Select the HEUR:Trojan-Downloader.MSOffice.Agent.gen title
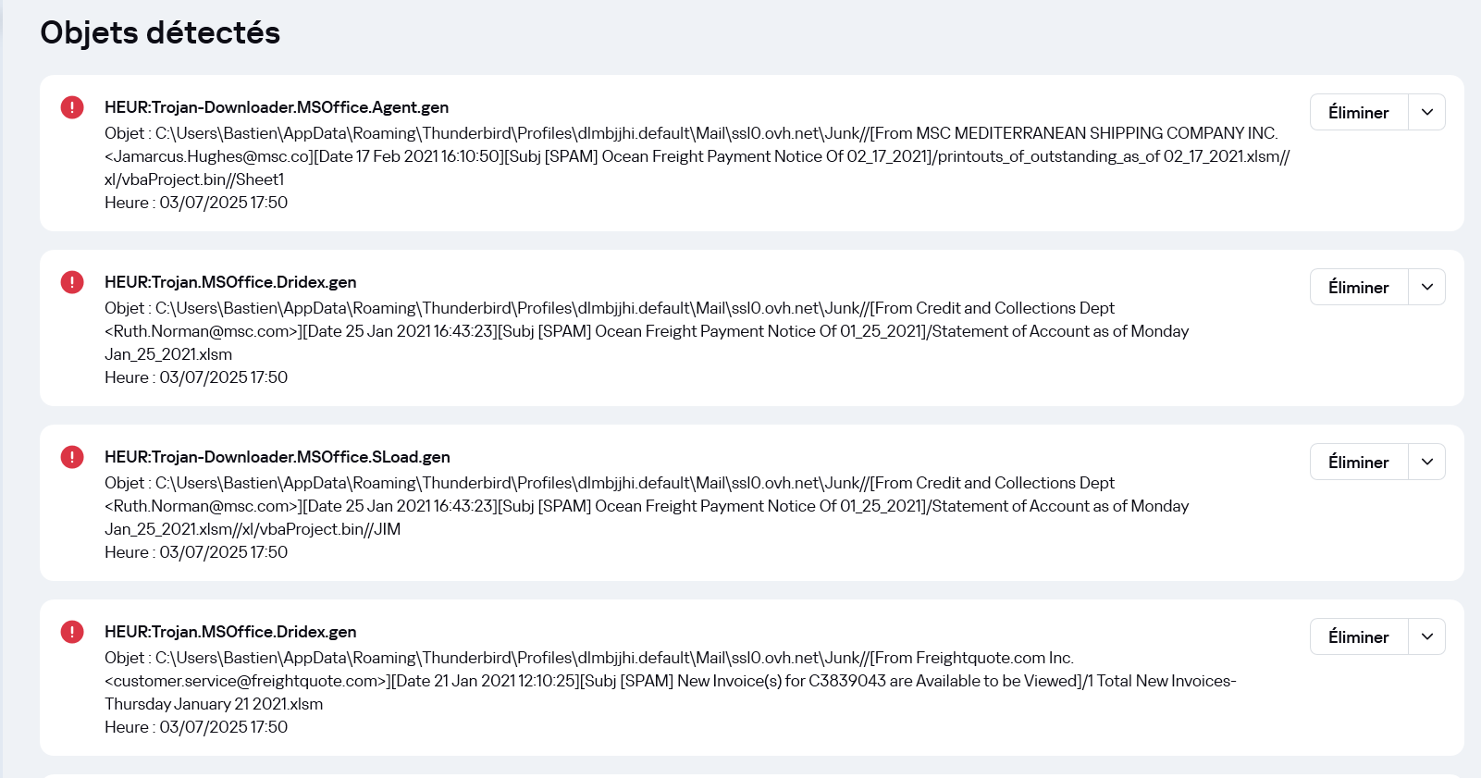Screen dimensions: 1481x778 coord(277,107)
